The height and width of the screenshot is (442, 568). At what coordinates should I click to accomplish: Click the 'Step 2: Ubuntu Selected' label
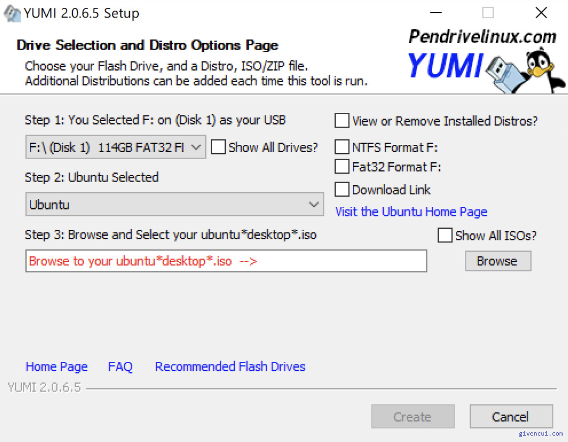92,177
